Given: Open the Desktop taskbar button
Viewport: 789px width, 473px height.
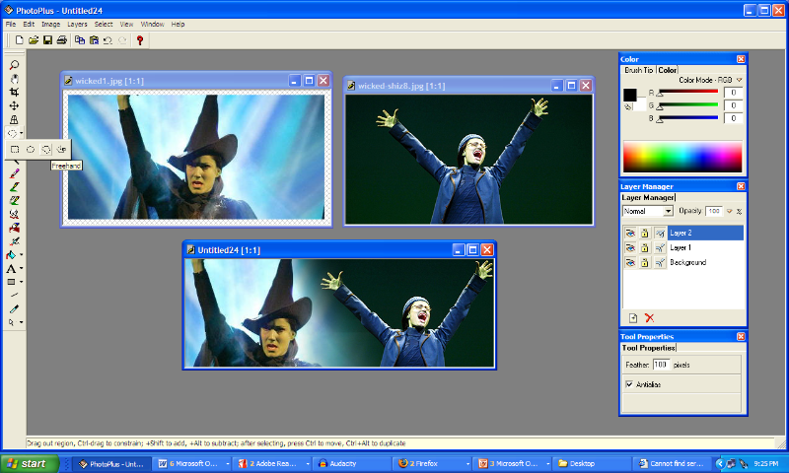Looking at the screenshot, I should tap(592, 463).
